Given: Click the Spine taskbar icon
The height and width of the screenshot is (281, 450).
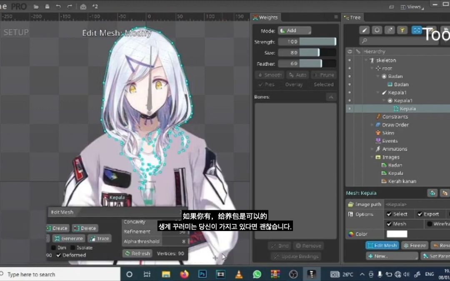Looking at the screenshot, I should pos(312,274).
